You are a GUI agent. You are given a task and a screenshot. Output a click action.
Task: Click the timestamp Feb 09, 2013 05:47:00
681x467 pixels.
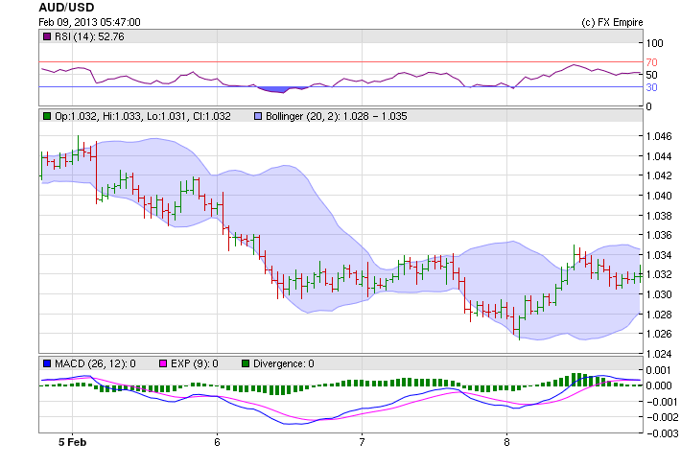click(89, 22)
